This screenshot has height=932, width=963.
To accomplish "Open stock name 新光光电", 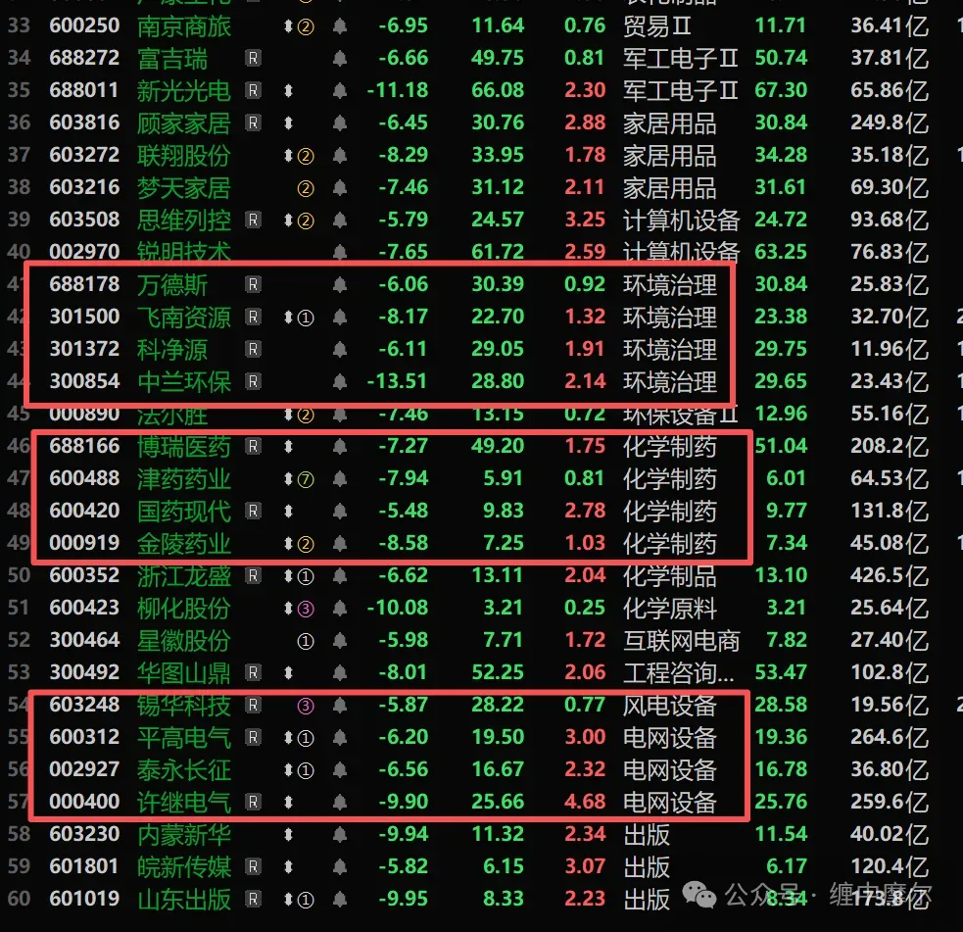I will [x=183, y=91].
